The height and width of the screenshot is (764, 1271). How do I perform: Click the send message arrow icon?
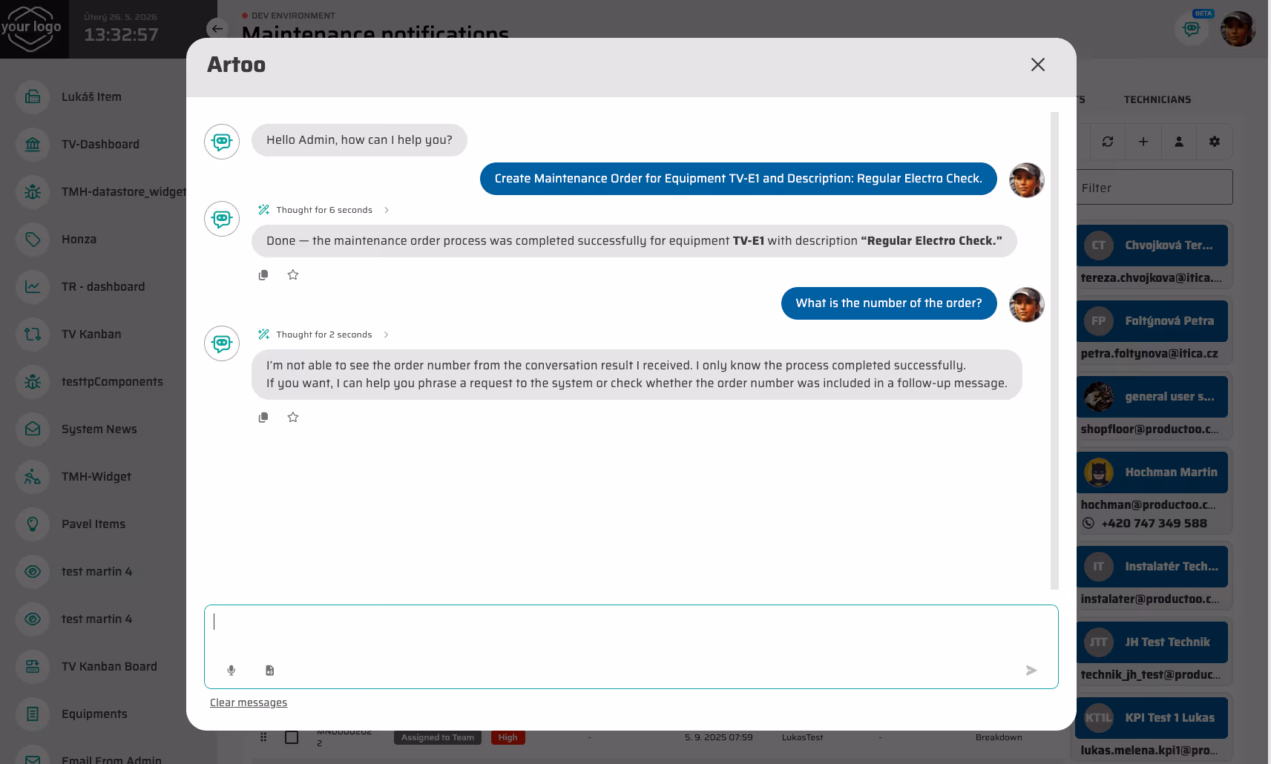click(x=1031, y=671)
